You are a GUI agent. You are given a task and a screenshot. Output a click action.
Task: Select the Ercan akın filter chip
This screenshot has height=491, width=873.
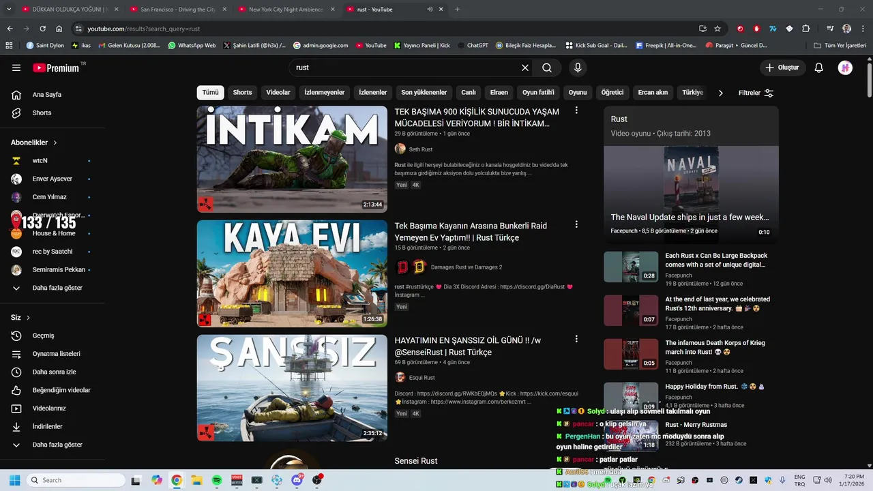click(653, 93)
